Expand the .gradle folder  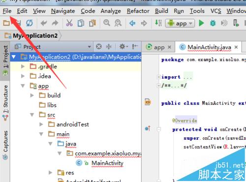pyautogui.click(x=23, y=66)
